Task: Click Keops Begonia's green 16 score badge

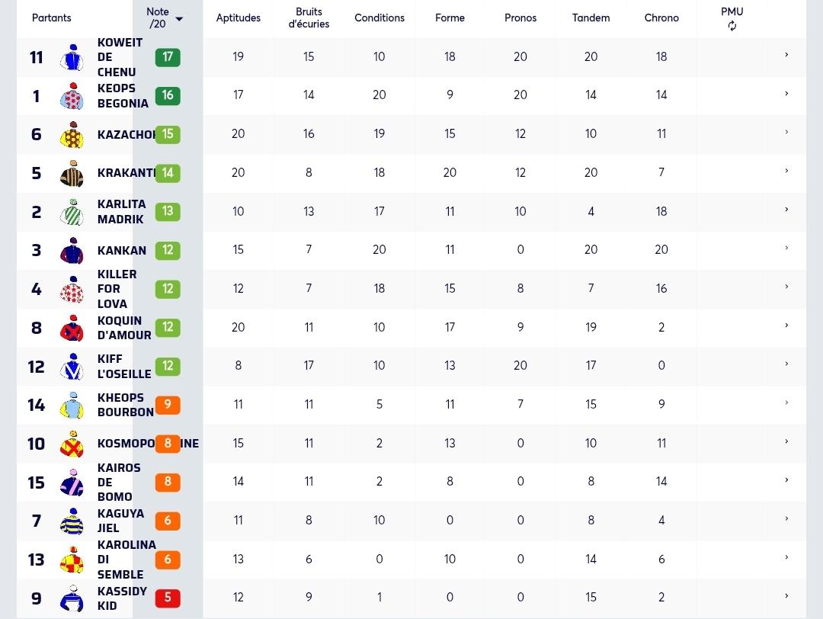Action: pos(168,95)
